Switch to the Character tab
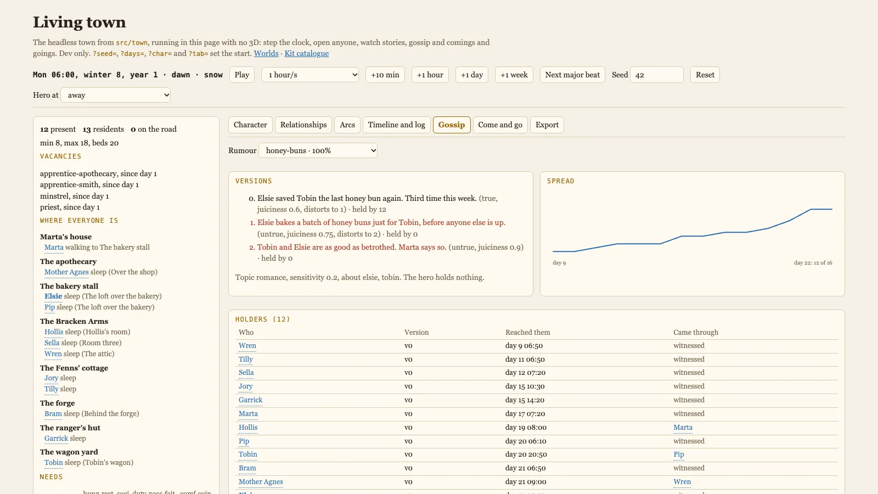The width and height of the screenshot is (878, 494). point(250,125)
